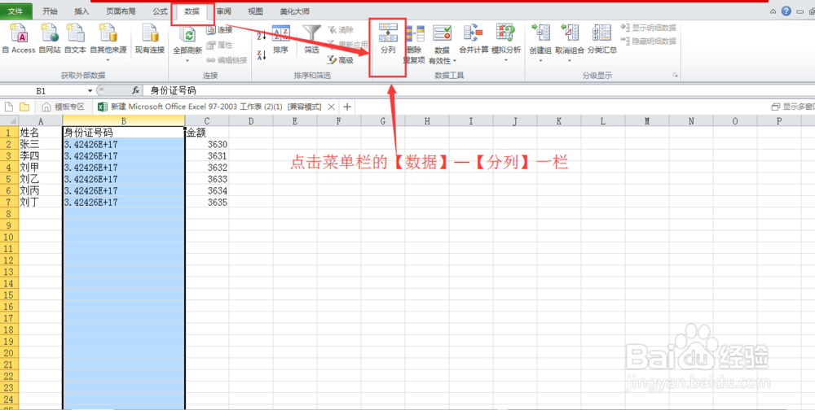815x410 pixels.
Task: Open 分级显示 dialog launcher
Action: point(676,76)
